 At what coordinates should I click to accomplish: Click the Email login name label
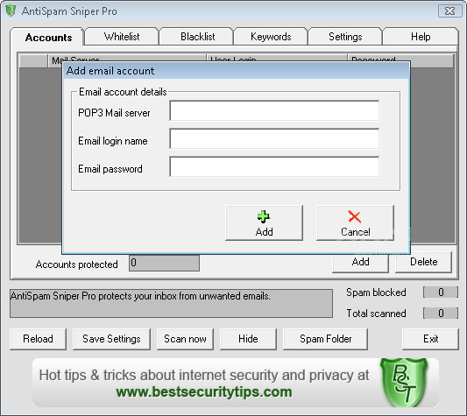click(x=112, y=141)
